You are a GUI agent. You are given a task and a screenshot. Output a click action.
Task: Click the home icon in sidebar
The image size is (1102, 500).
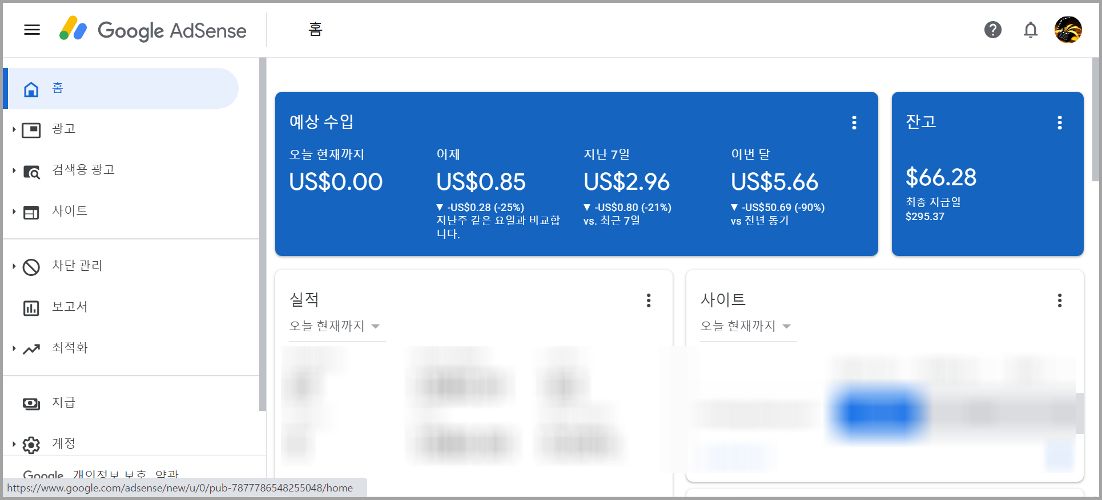(x=31, y=89)
